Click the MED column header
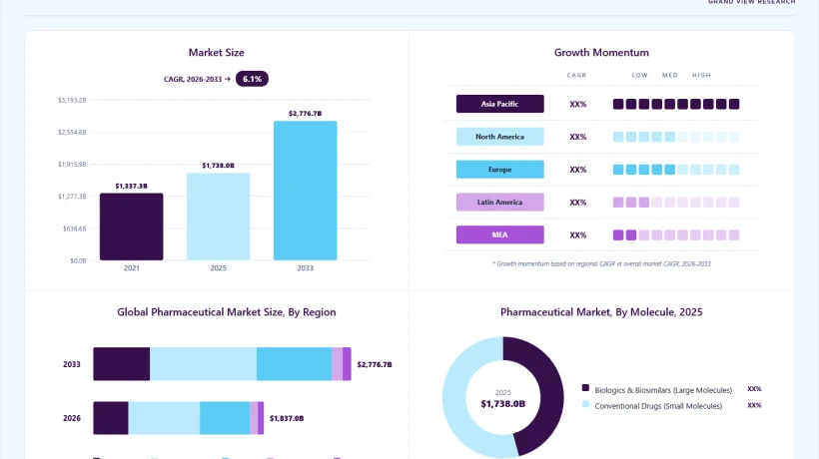The width and height of the screenshot is (819, 459). point(670,75)
